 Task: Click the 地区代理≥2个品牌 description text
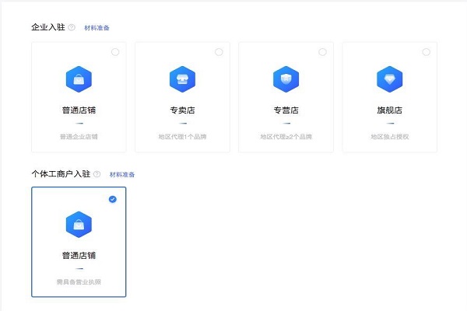coord(286,137)
